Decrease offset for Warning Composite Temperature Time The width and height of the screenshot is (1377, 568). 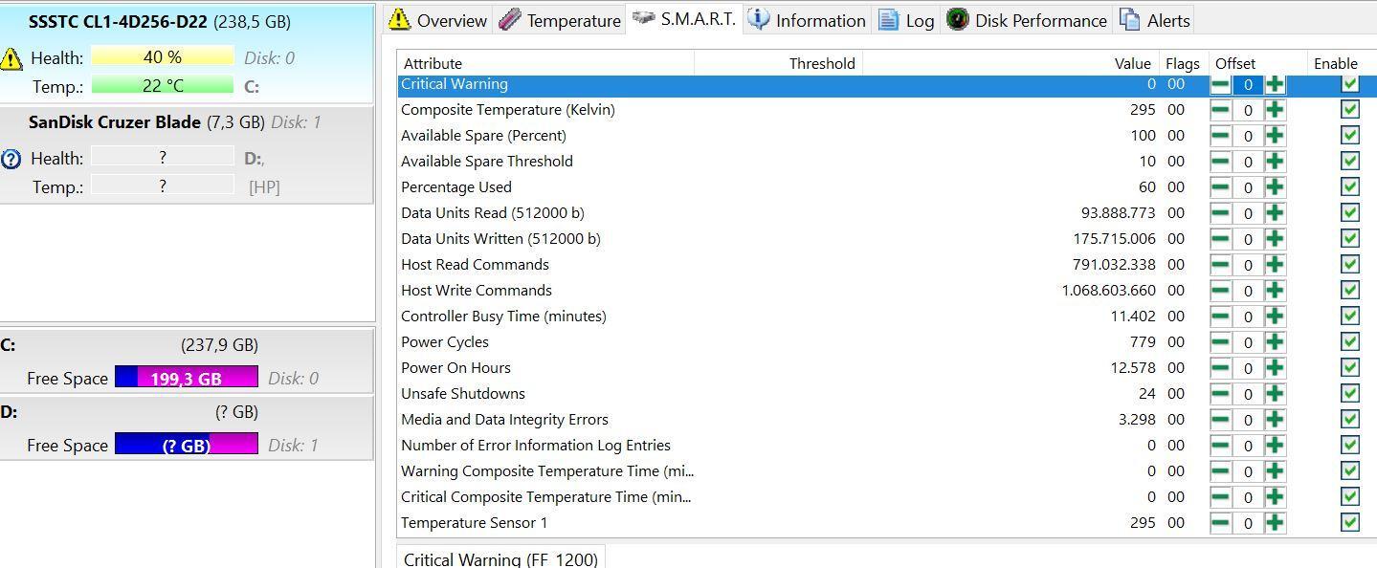tap(1220, 471)
